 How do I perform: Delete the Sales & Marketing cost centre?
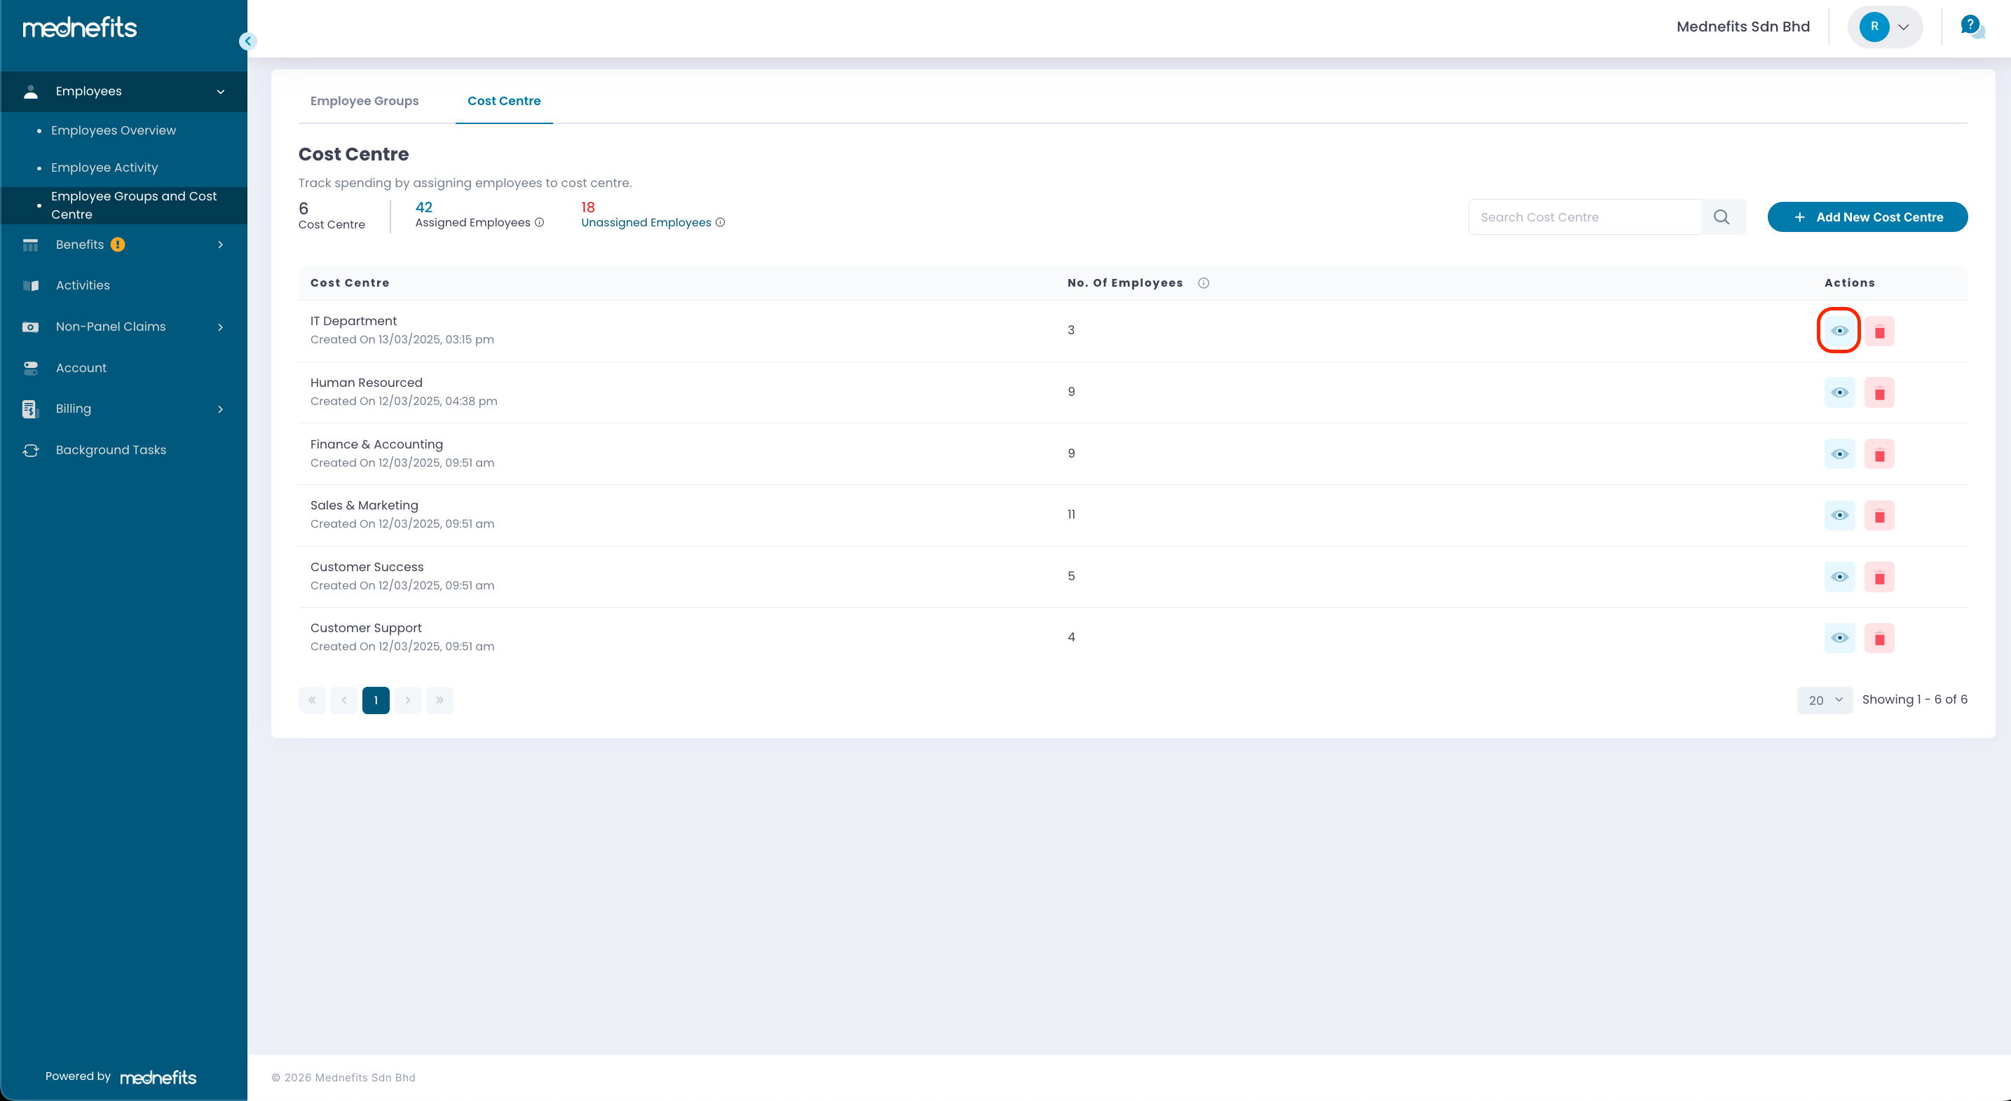(x=1879, y=515)
